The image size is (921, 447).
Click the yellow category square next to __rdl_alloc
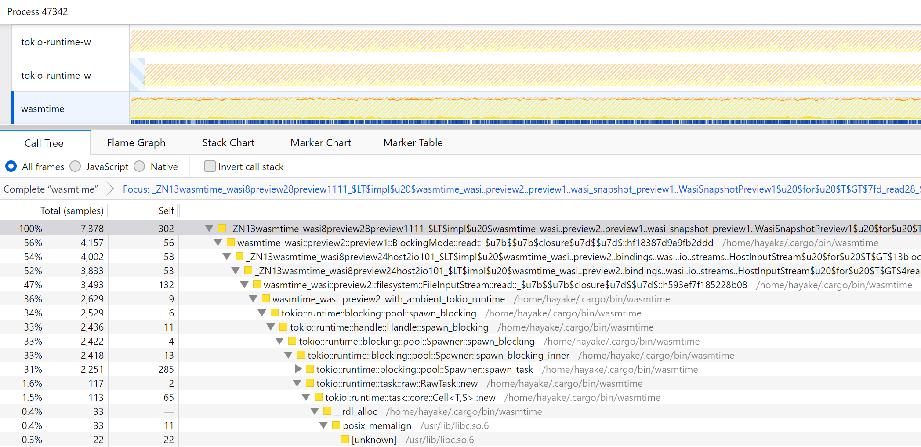pyautogui.click(x=327, y=411)
